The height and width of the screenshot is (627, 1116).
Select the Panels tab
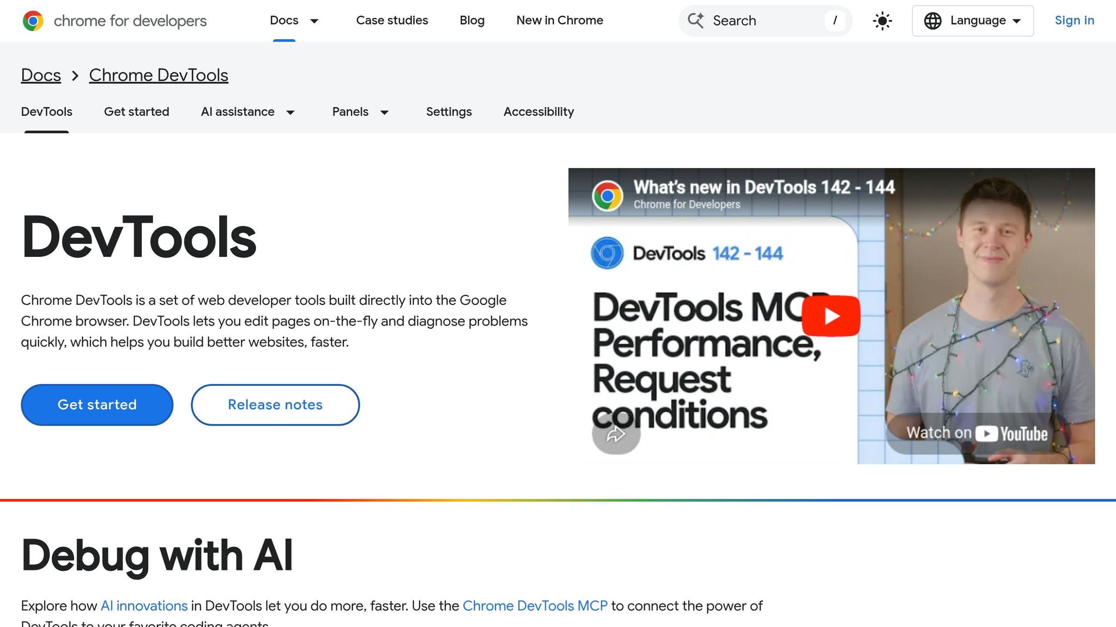click(x=350, y=112)
